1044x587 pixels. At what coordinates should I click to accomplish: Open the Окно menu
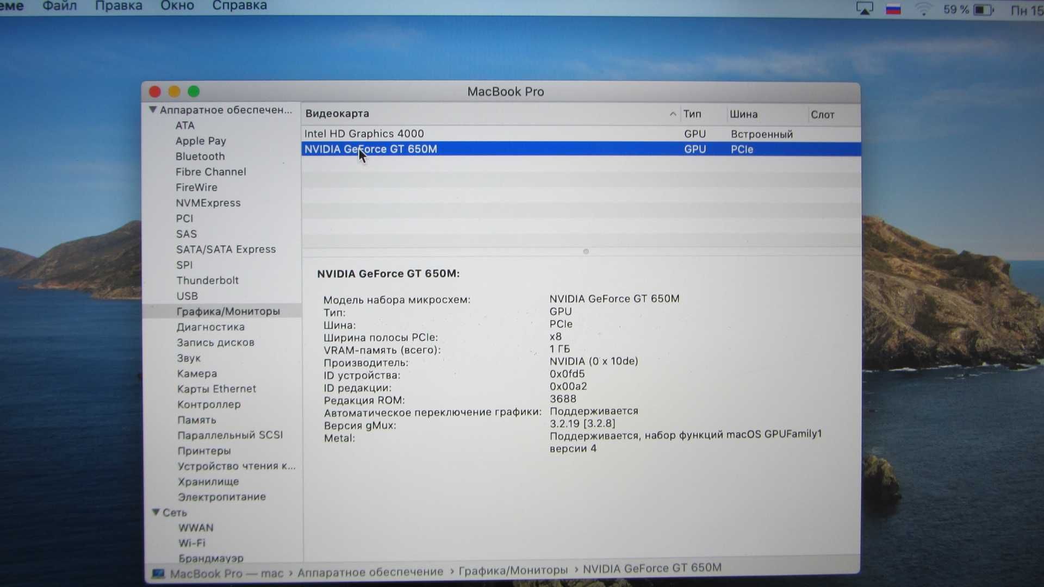point(177,6)
